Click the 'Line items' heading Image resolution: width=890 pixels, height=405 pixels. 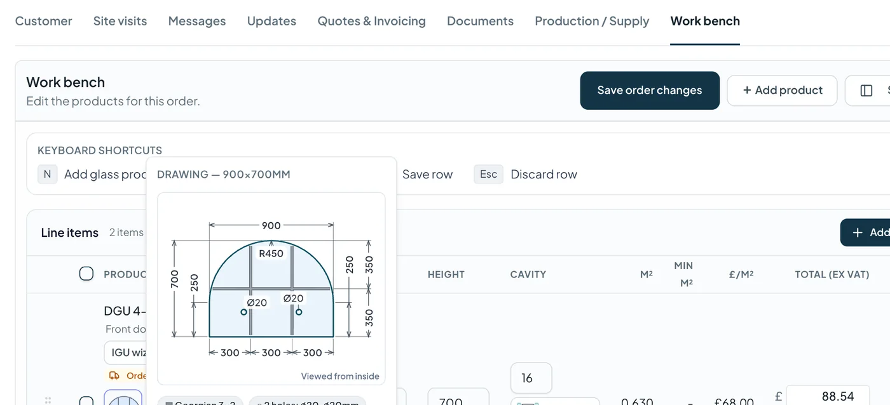[x=69, y=232]
